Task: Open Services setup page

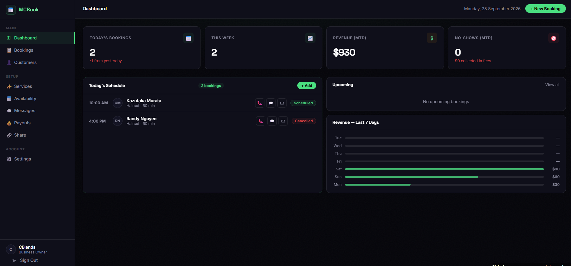Action: (x=37, y=86)
